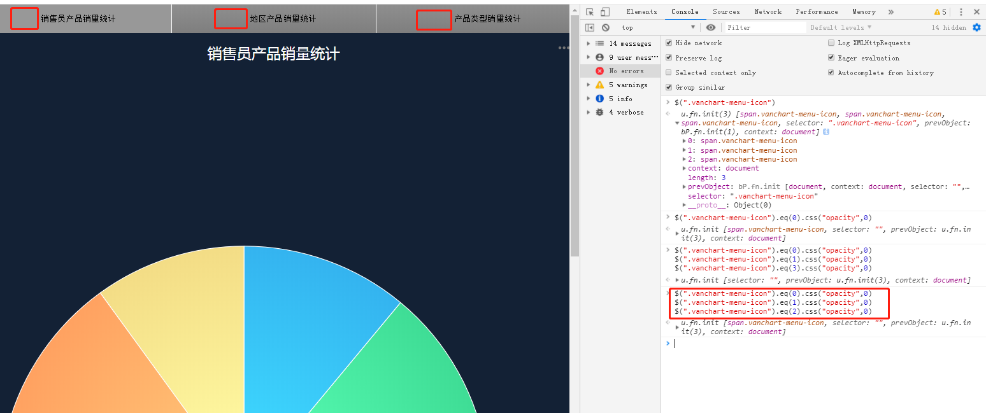Open the Performance tab

817,11
